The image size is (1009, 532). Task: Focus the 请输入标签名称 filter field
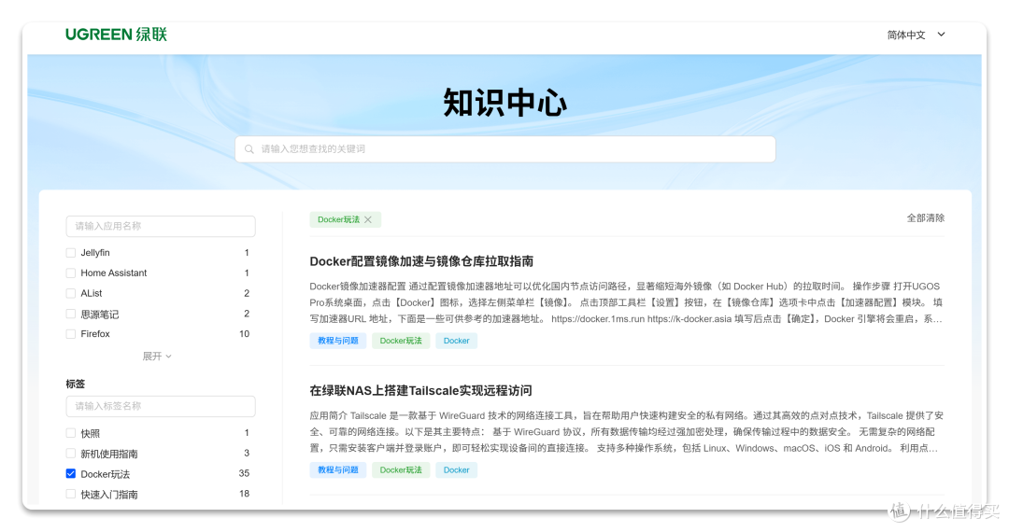[x=161, y=406]
